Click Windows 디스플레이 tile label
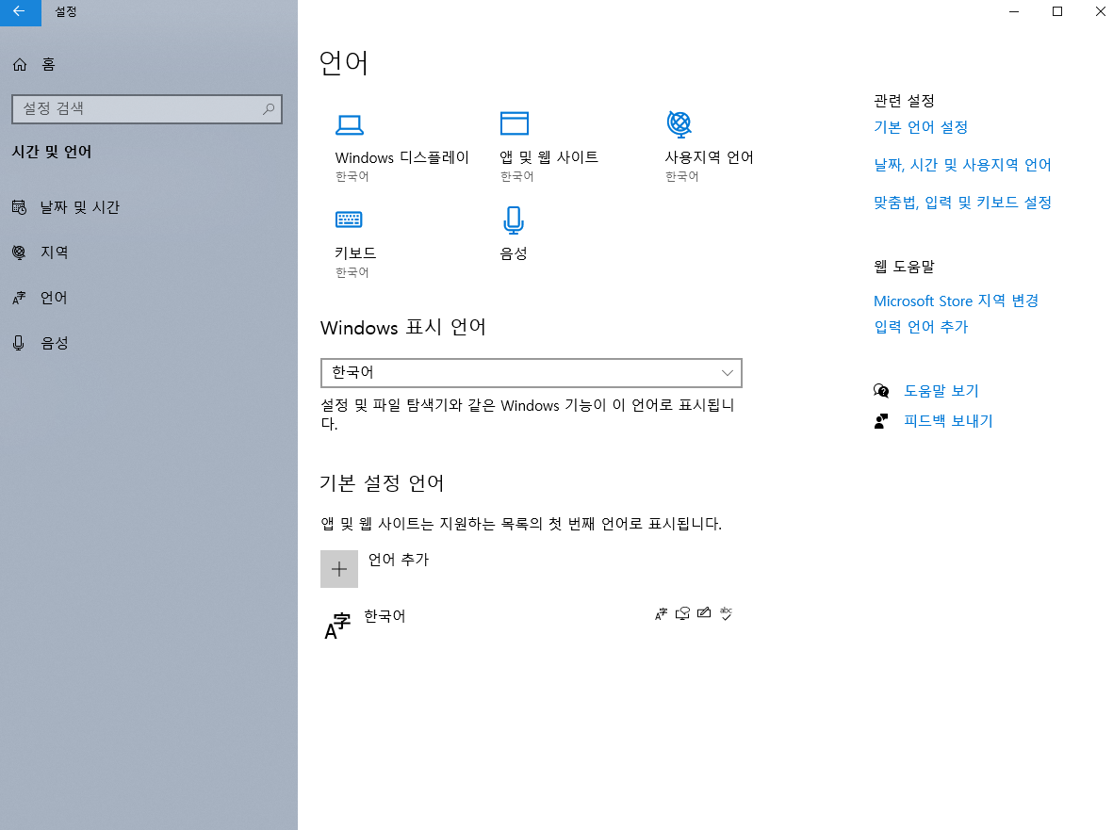Screen dimensions: 1113x830 tap(401, 157)
